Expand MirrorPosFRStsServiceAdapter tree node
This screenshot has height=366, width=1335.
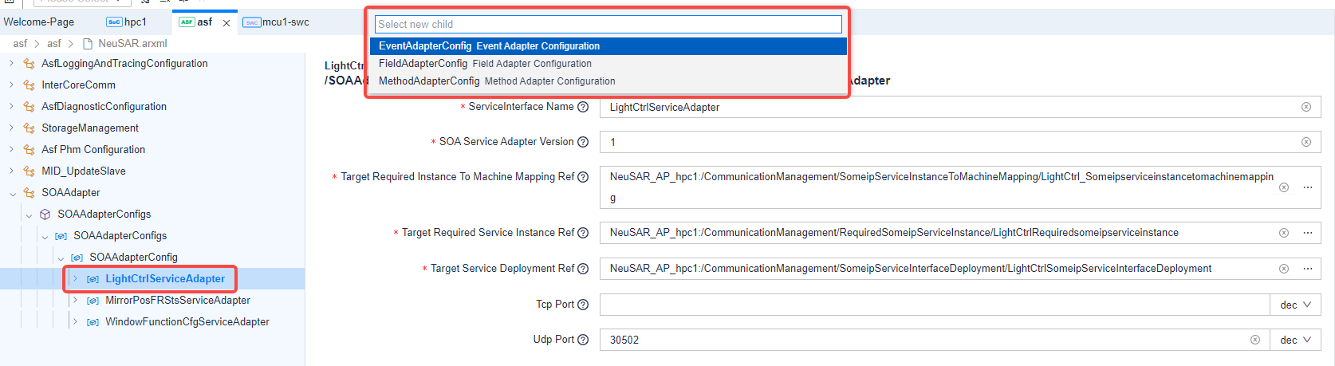pyautogui.click(x=75, y=301)
